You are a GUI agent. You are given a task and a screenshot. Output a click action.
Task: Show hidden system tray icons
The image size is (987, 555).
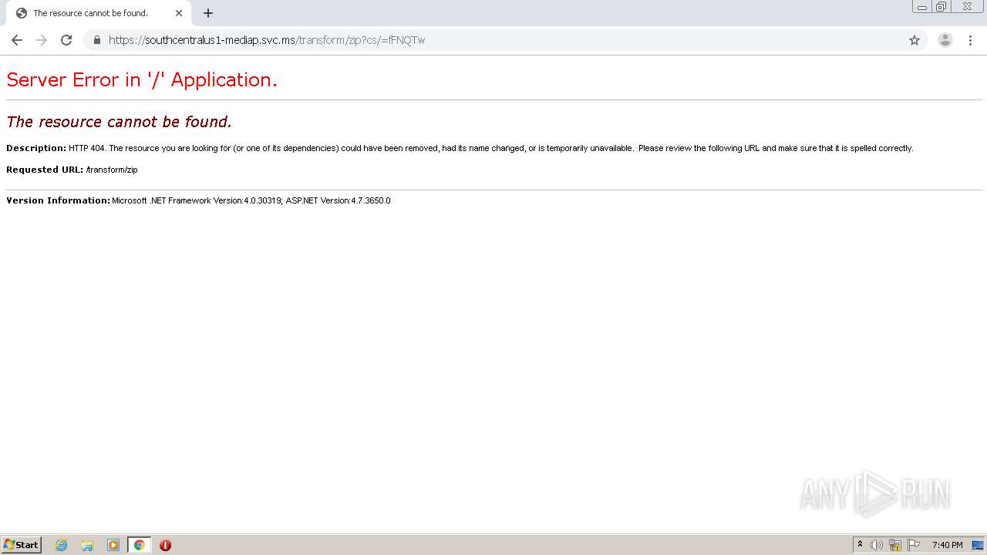click(x=860, y=545)
